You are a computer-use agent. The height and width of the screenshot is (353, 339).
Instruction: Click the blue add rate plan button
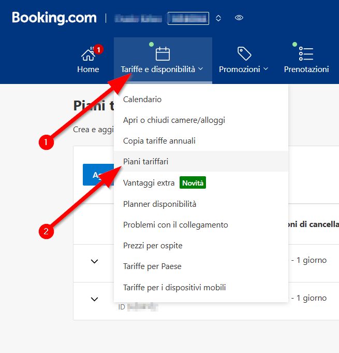point(98,175)
